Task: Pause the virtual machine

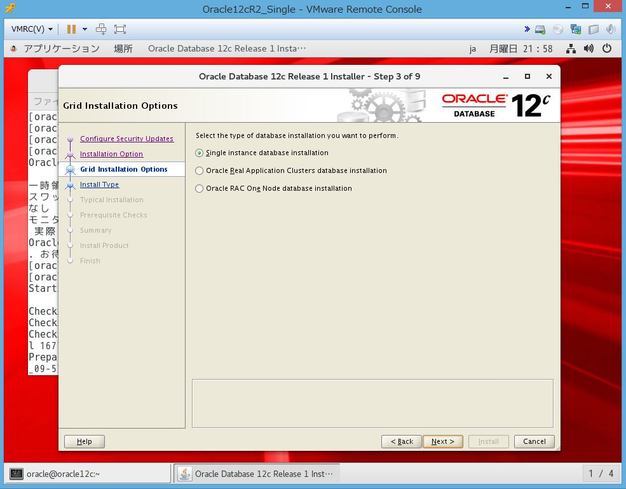Action: point(71,29)
